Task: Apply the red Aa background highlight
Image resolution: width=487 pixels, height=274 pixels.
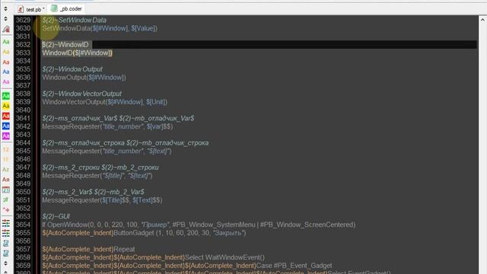Action: click(6, 116)
